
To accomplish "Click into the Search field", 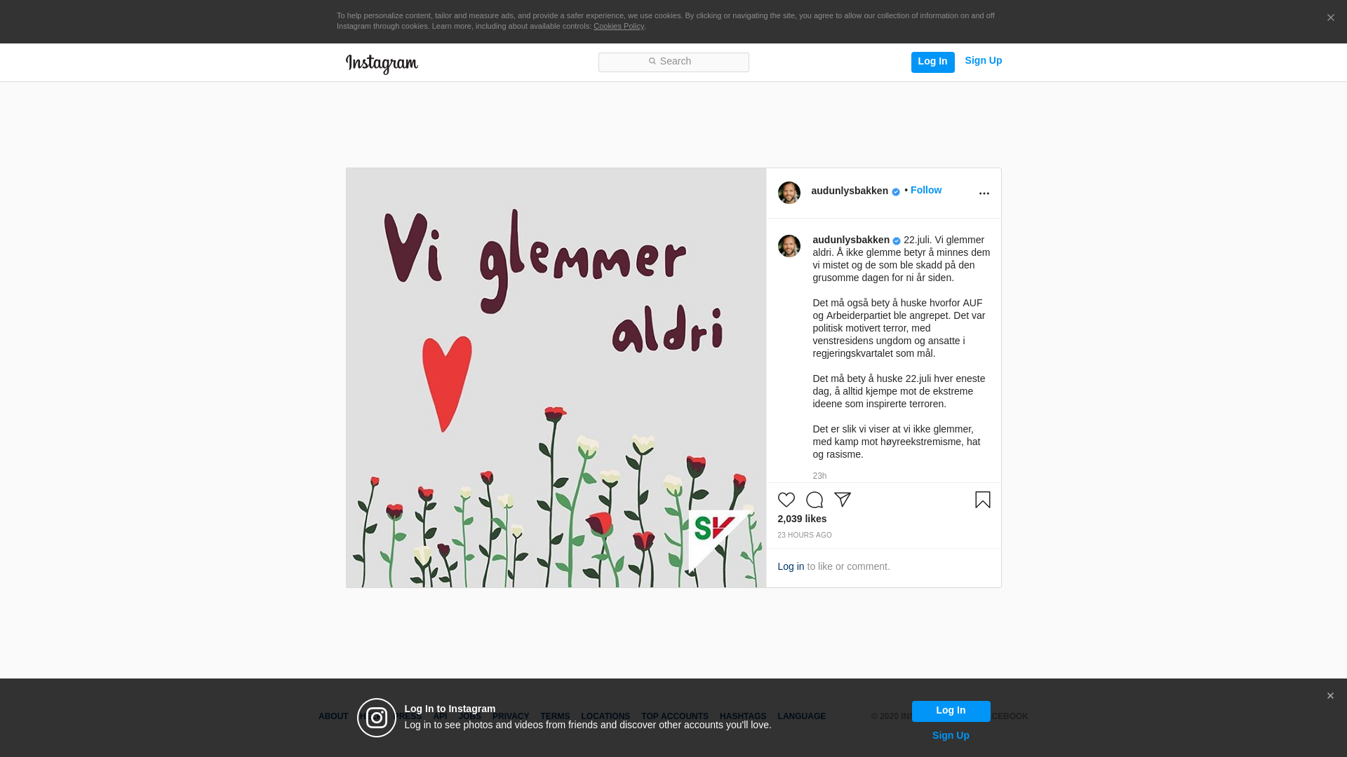I will click(x=673, y=62).
